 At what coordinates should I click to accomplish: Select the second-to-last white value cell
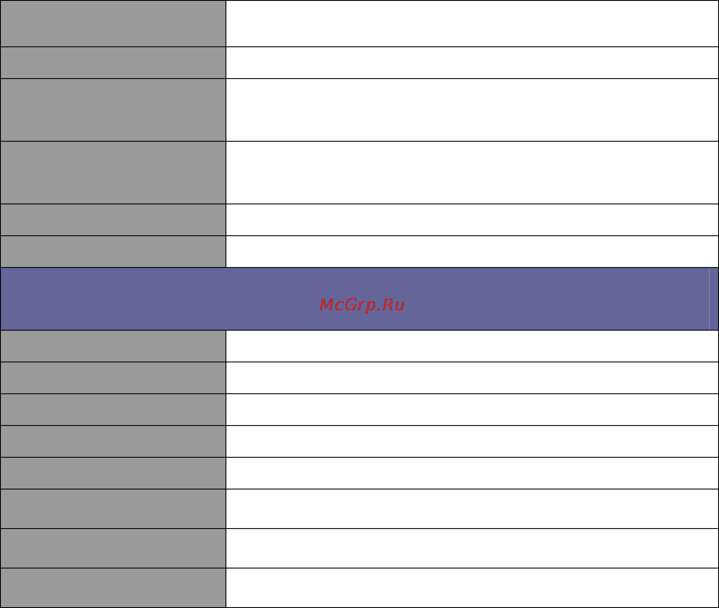pyautogui.click(x=472, y=548)
